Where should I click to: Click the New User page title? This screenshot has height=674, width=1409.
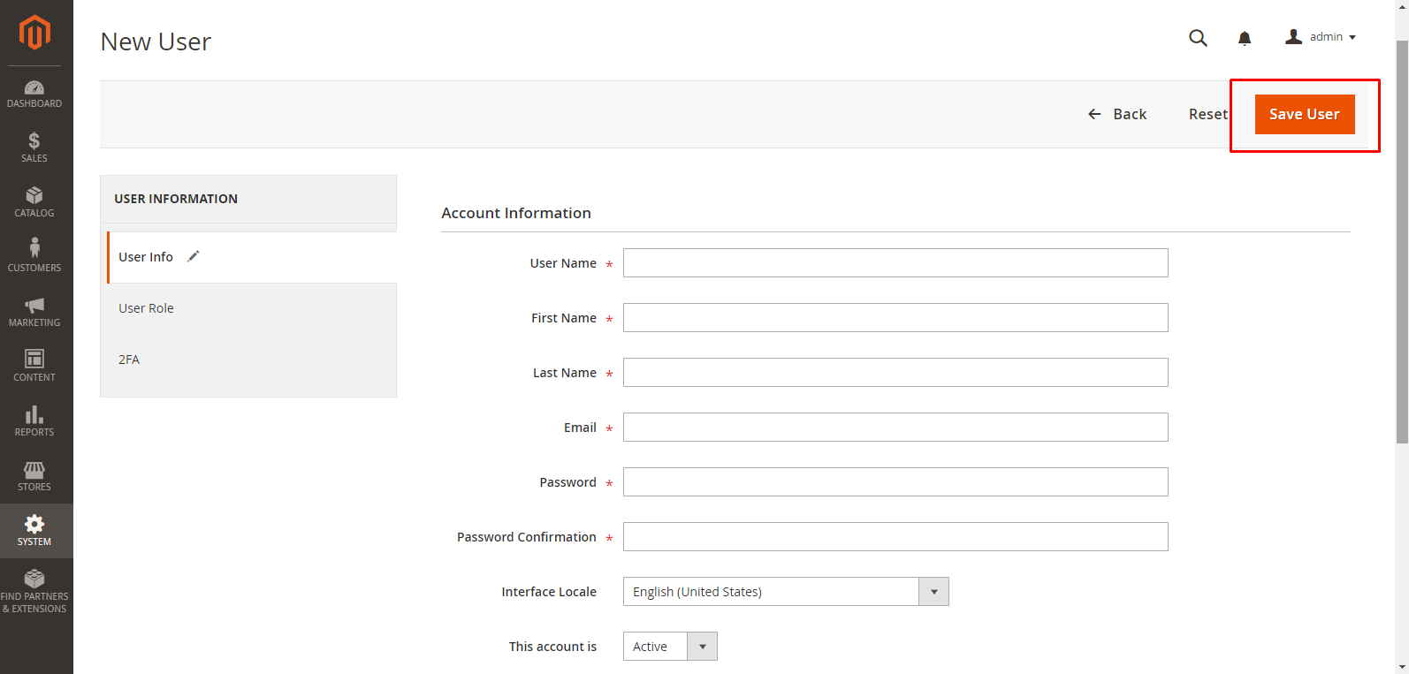156,42
